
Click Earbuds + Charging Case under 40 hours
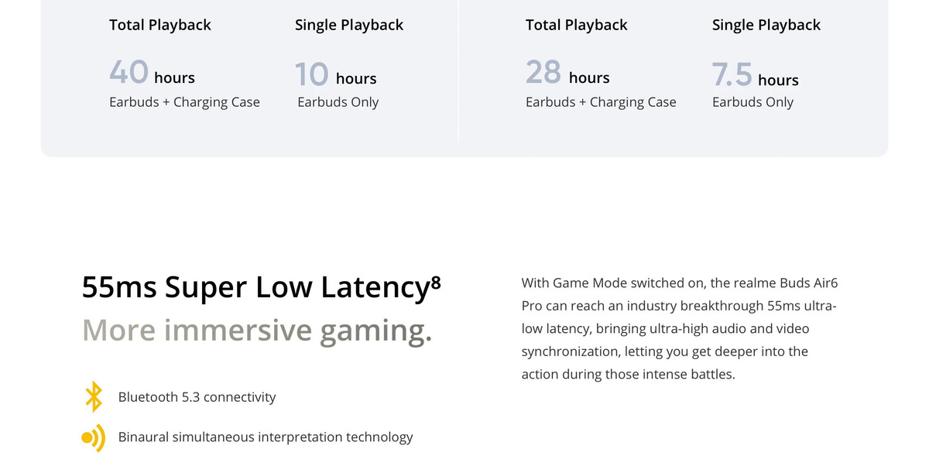point(184,102)
